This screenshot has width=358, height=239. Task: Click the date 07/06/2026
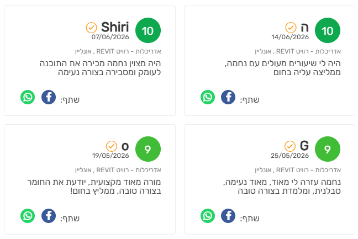tap(110, 37)
